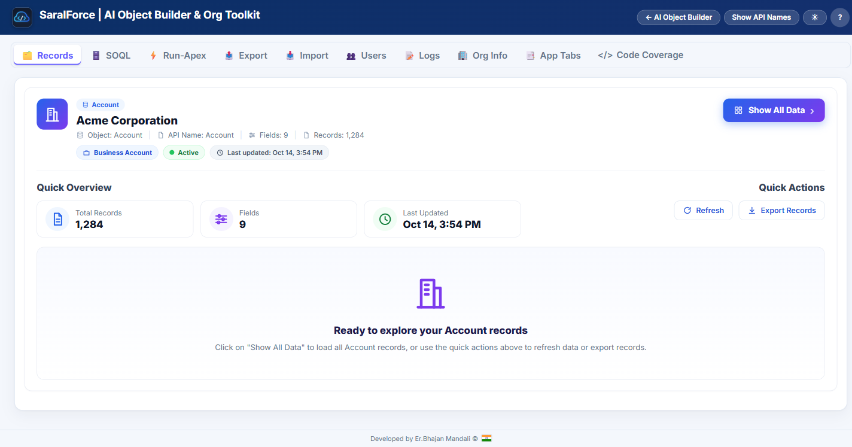Click the Last Updated overview card
Screen dimensions: 852x447
tap(443, 219)
